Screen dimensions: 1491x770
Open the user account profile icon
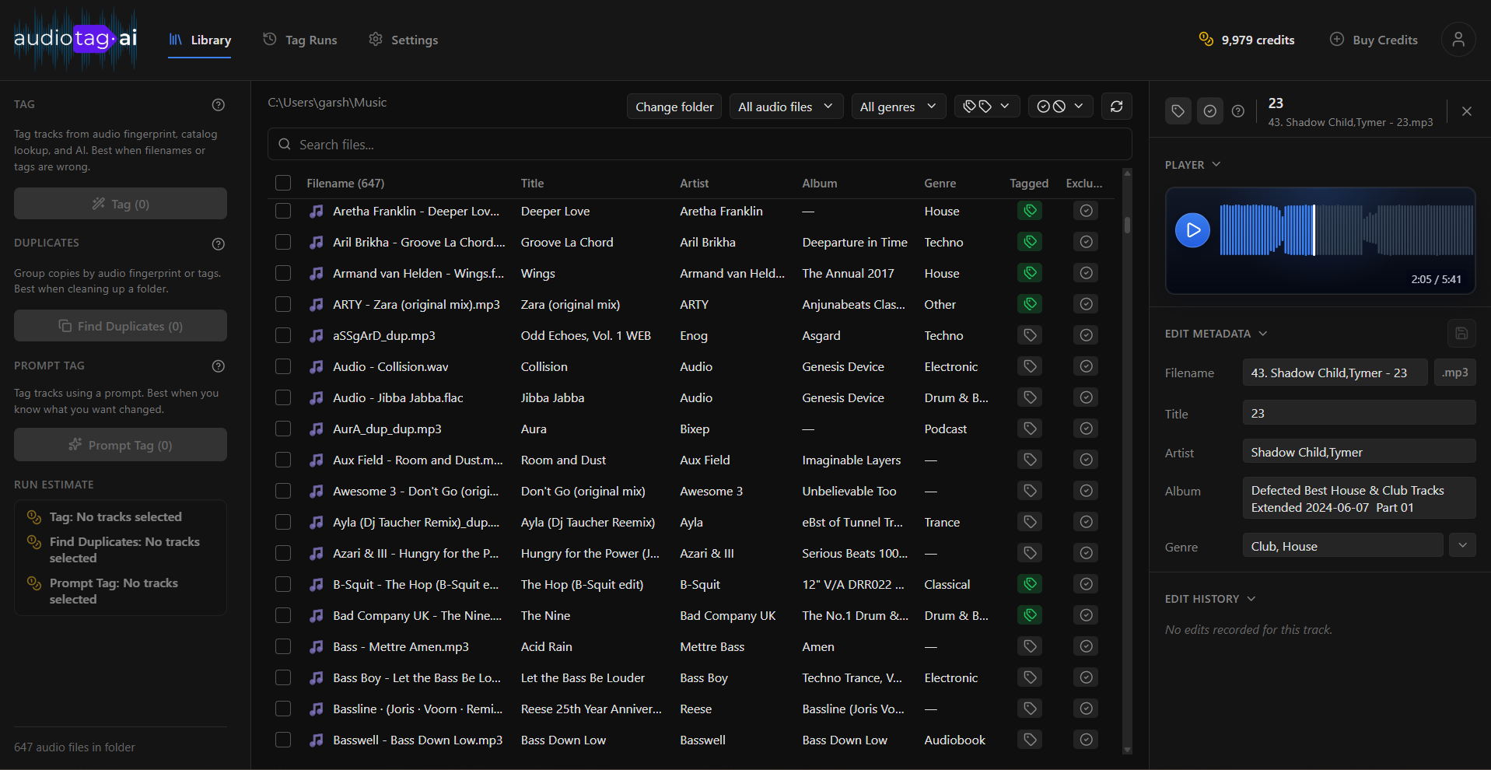pos(1458,40)
